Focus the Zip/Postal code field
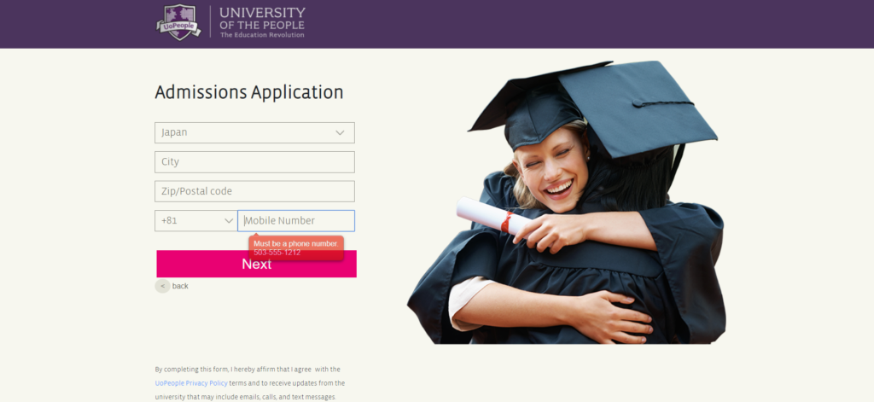874x402 pixels. click(x=254, y=191)
